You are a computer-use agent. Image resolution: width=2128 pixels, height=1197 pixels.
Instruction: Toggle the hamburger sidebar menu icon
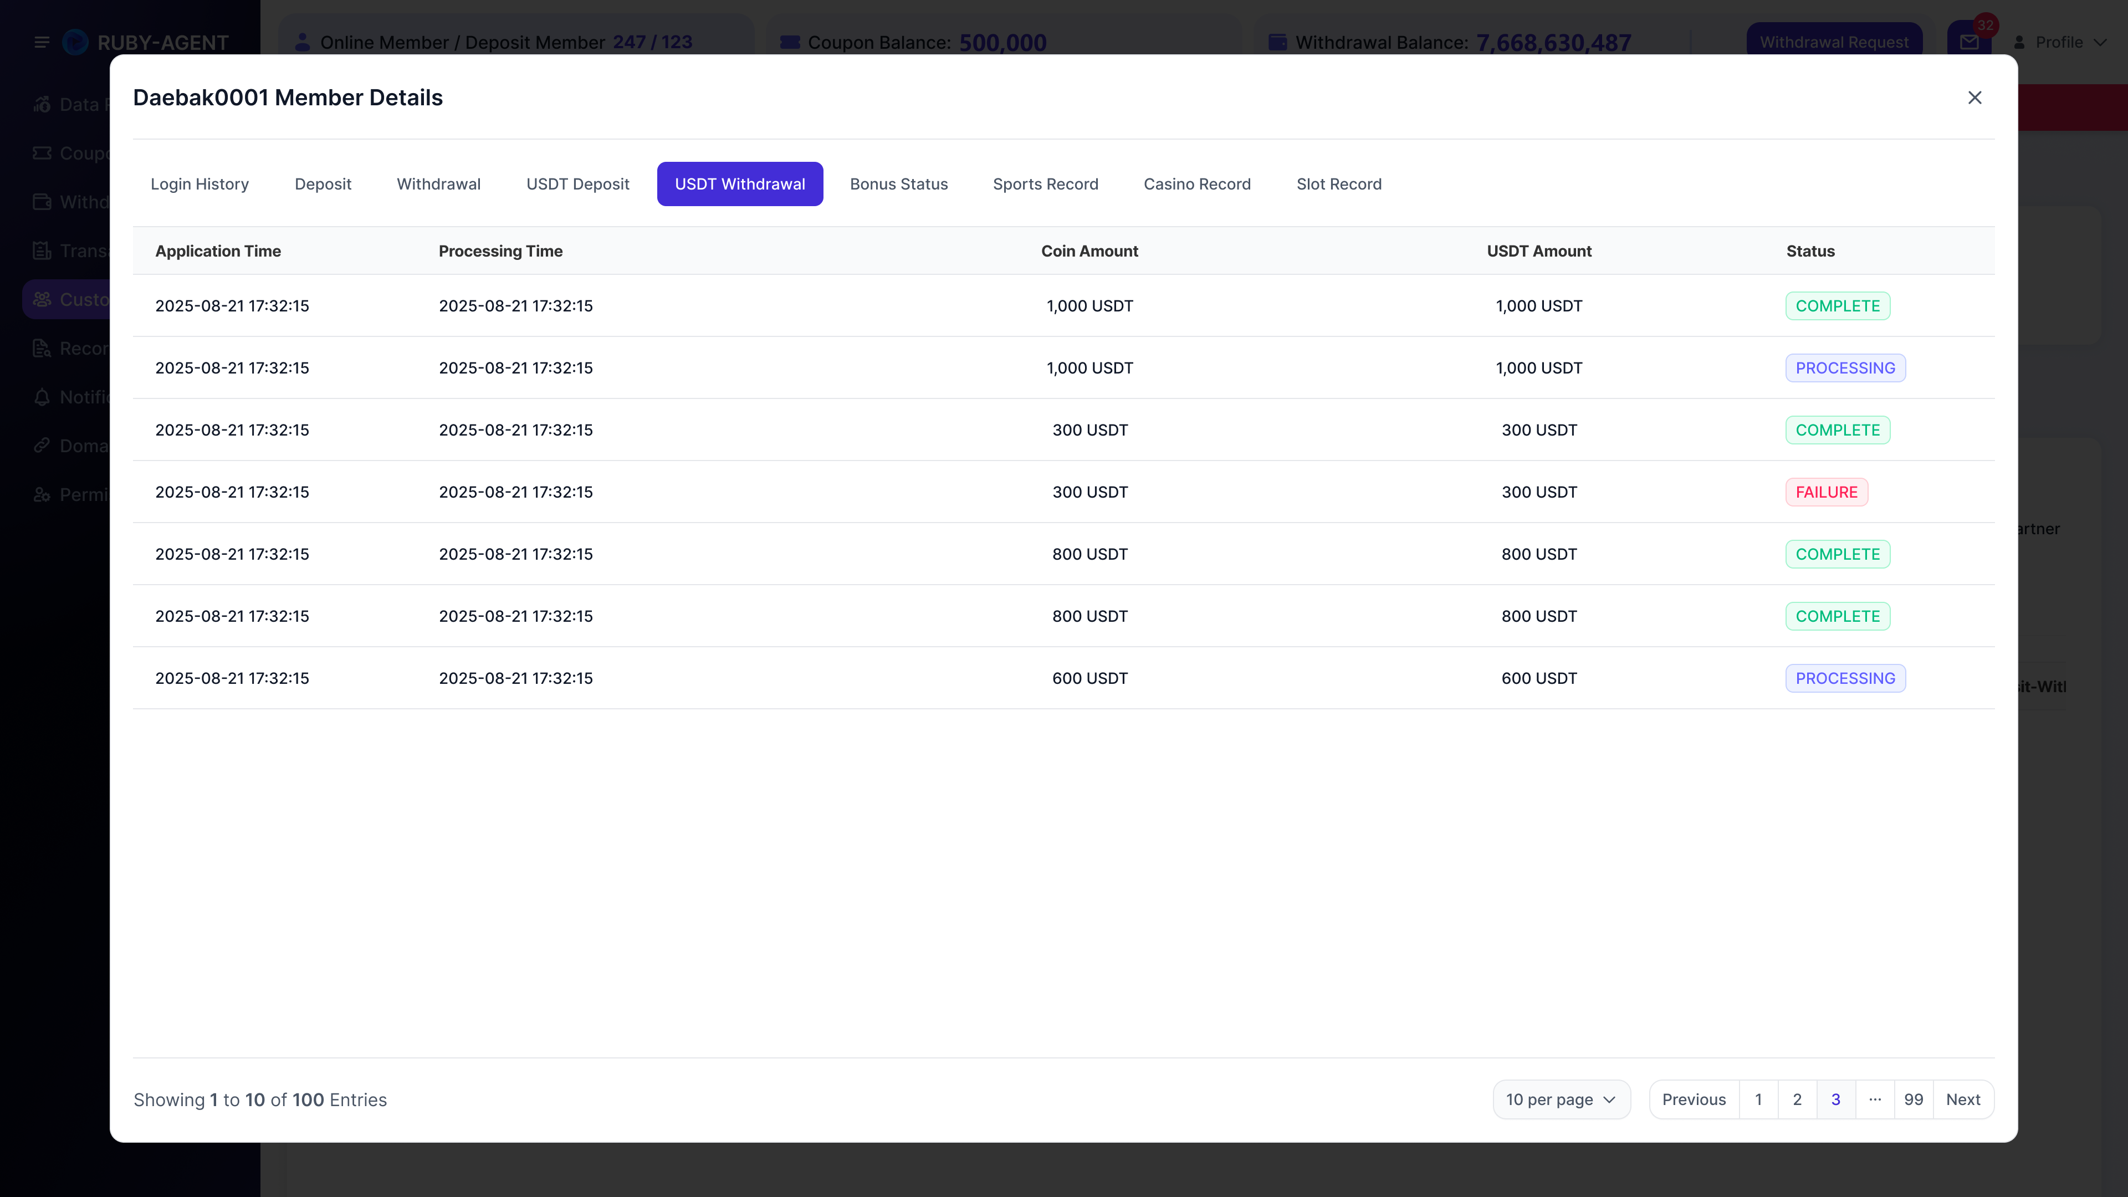tap(42, 42)
